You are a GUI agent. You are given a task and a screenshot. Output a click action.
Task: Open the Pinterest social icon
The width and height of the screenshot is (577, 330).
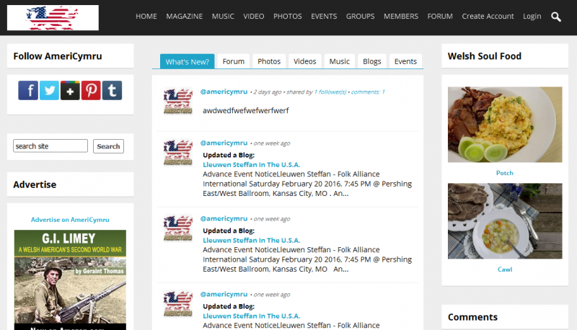tap(91, 90)
